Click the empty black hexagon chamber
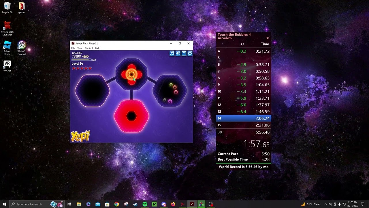The height and width of the screenshot is (208, 369). [92, 91]
